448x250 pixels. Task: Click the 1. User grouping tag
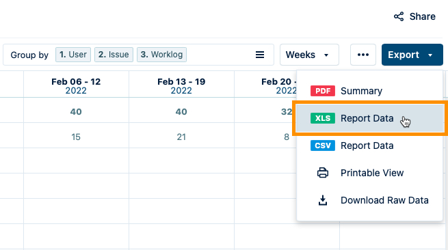[73, 55]
